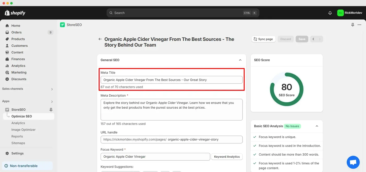Open Image Optimizer in the sidebar
Screen dimensions: 366x172
pos(23,130)
